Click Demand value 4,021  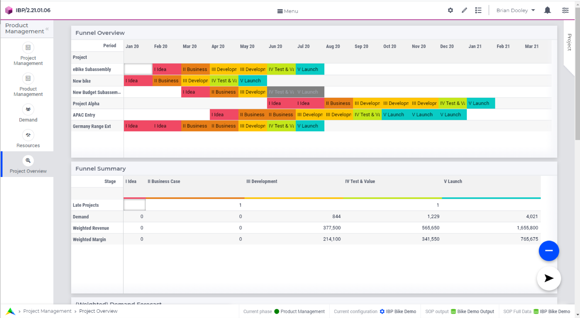[x=532, y=217]
